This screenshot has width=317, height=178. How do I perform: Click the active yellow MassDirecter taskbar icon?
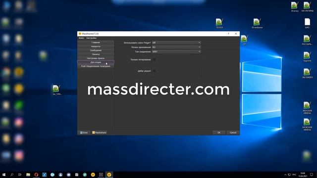[x=109, y=175]
